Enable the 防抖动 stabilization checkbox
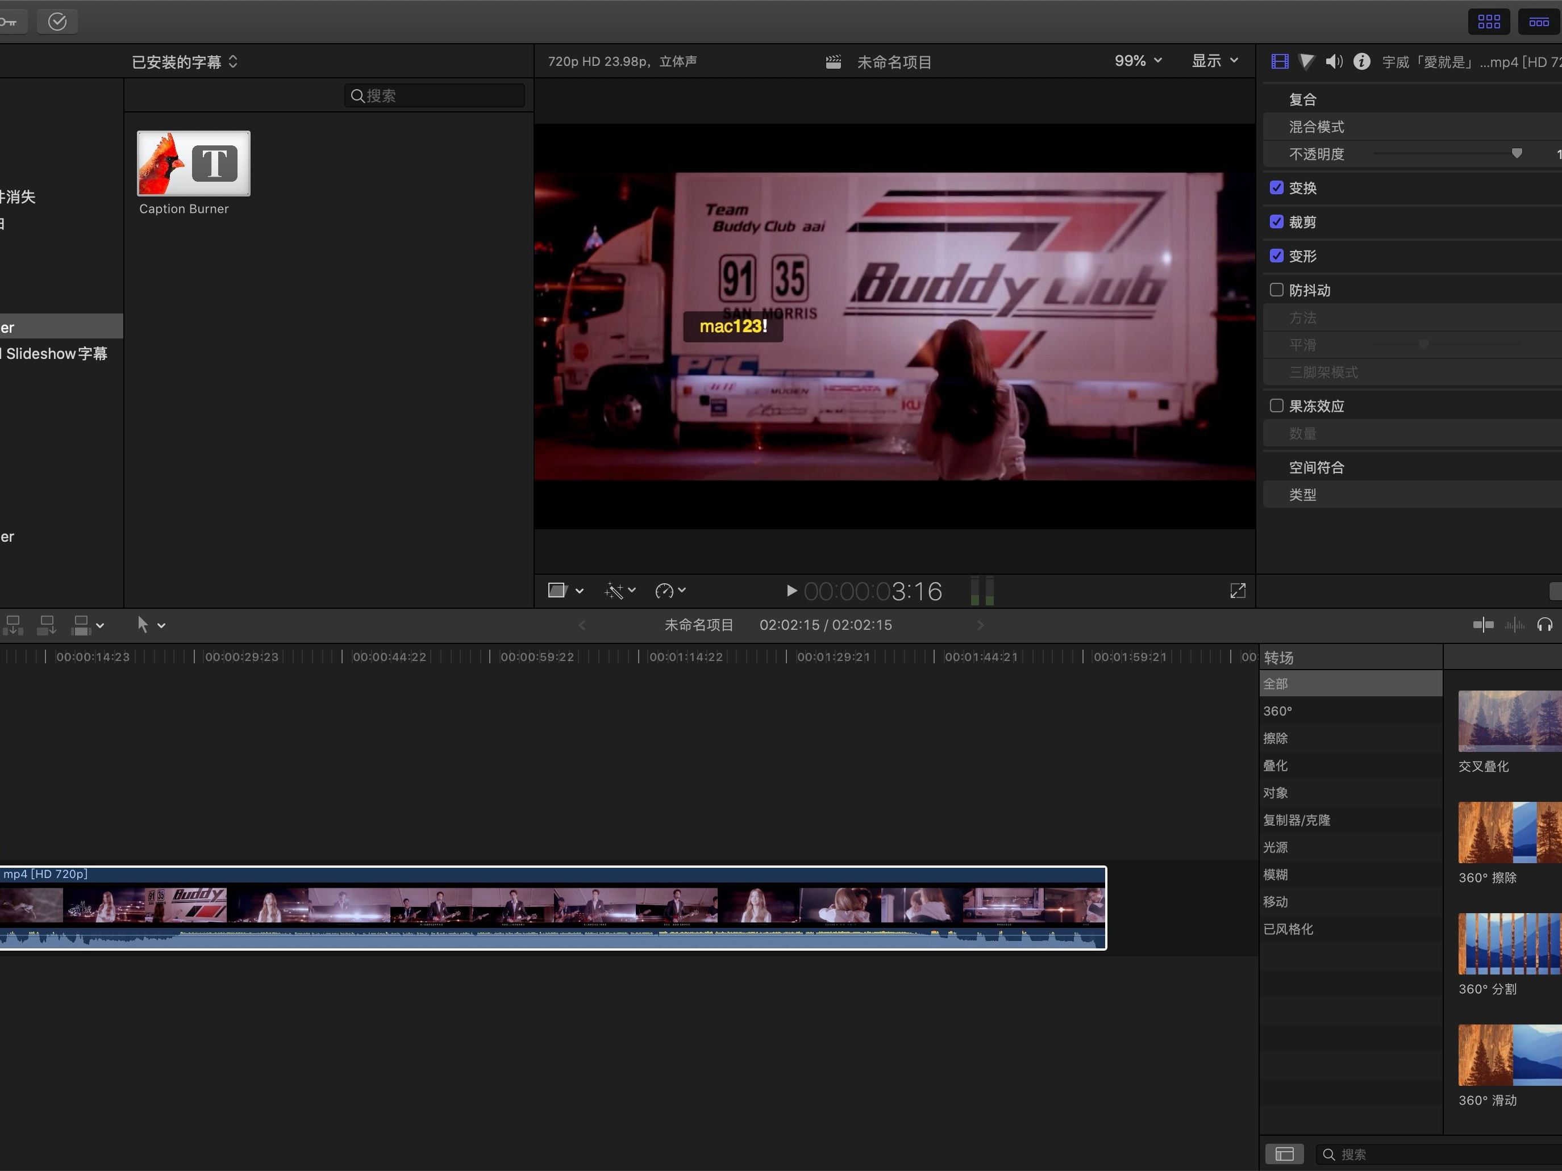The image size is (1562, 1171). point(1277,290)
